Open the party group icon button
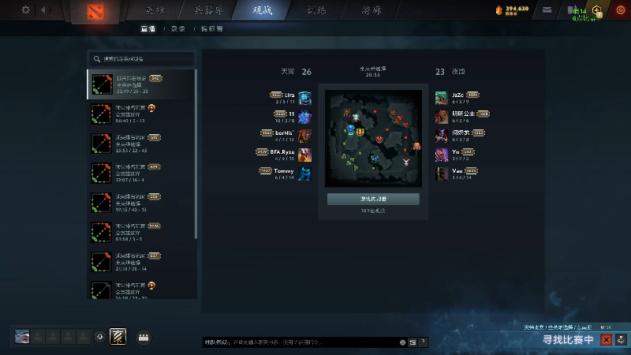 click(144, 338)
